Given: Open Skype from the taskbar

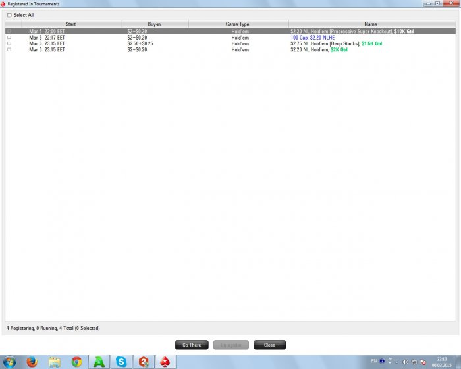Looking at the screenshot, I should tap(121, 362).
